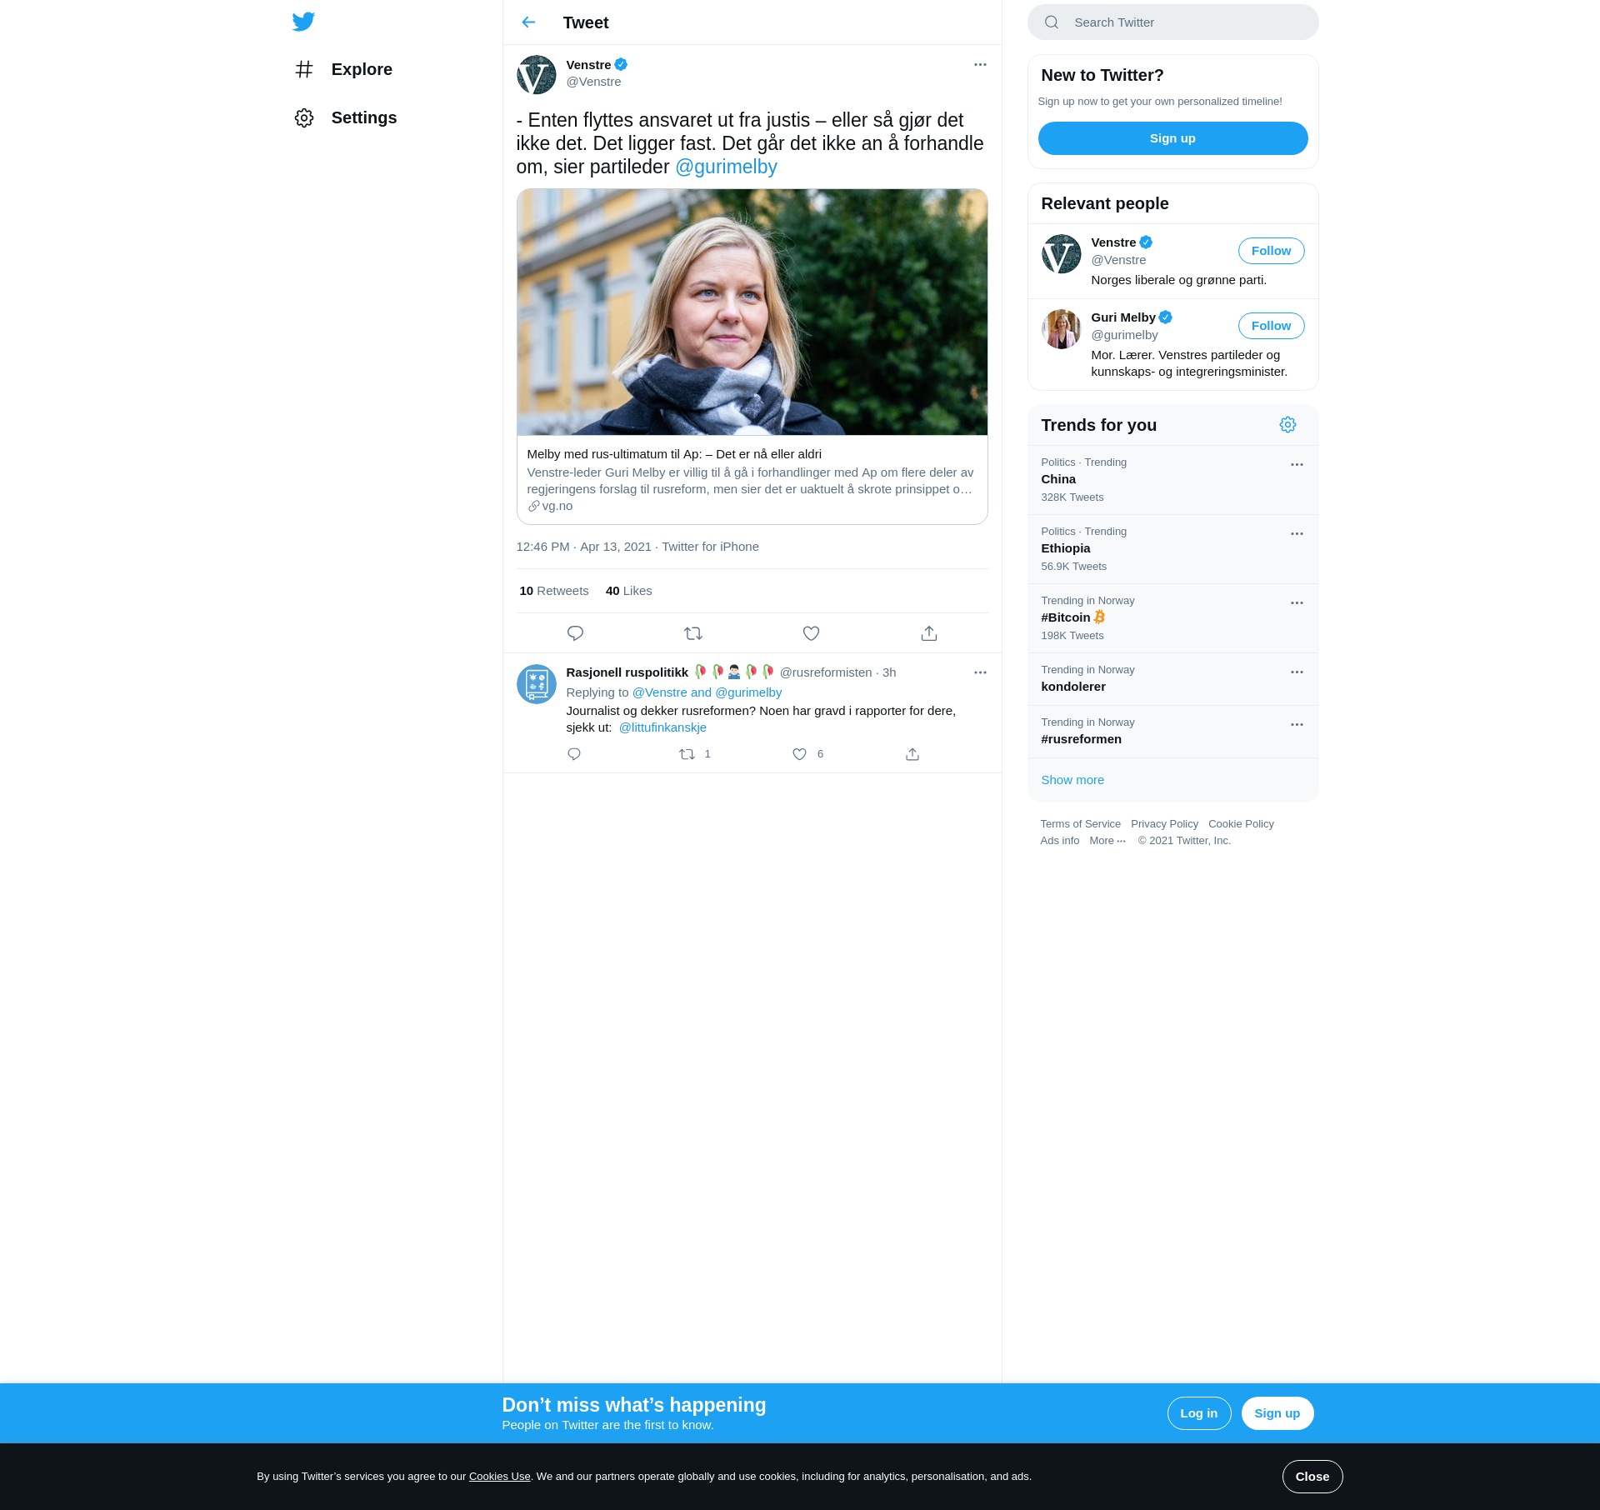Open the Privacy Policy footer link
Image resolution: width=1600 pixels, height=1510 pixels.
click(x=1164, y=824)
